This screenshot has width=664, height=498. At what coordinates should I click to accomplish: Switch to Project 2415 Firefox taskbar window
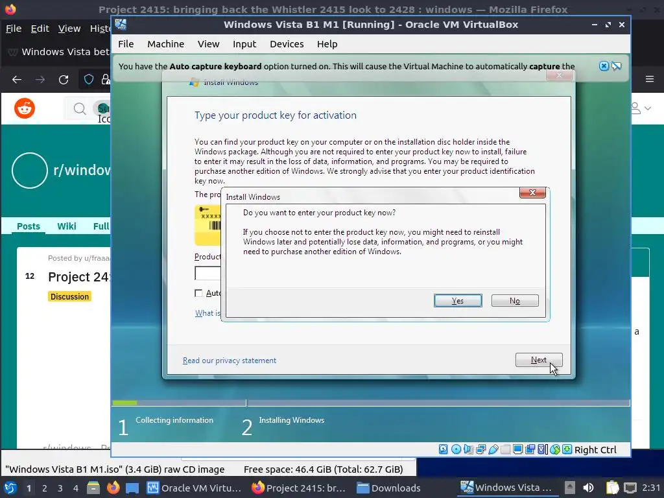(x=298, y=488)
